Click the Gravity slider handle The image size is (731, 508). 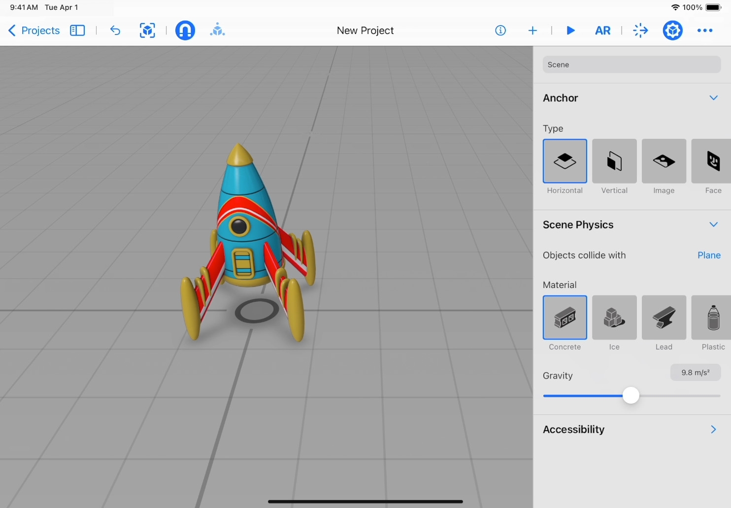[631, 396]
